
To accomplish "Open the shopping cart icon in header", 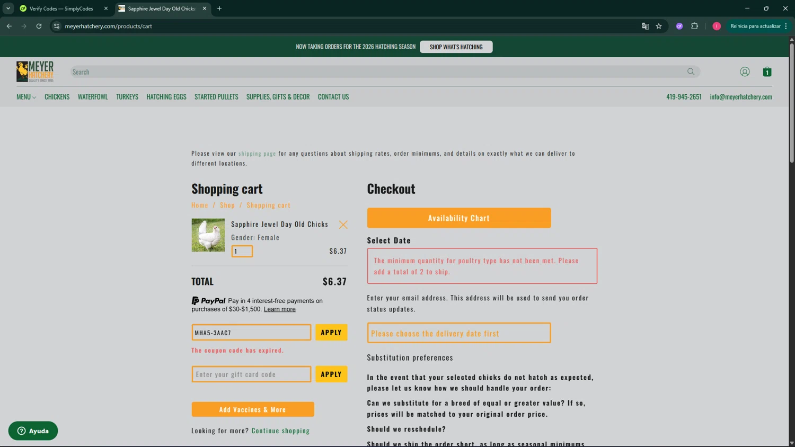I will click(x=767, y=71).
